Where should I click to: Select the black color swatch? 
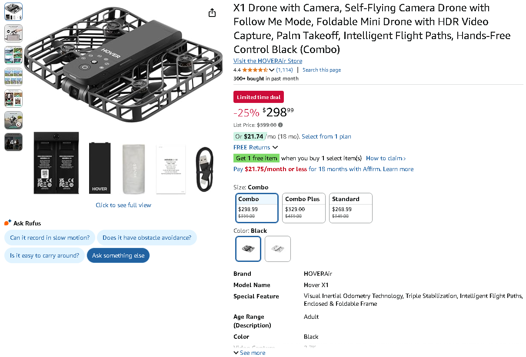(248, 248)
